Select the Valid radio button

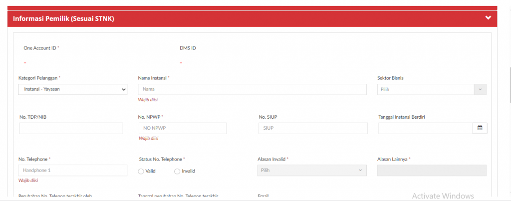(141, 171)
